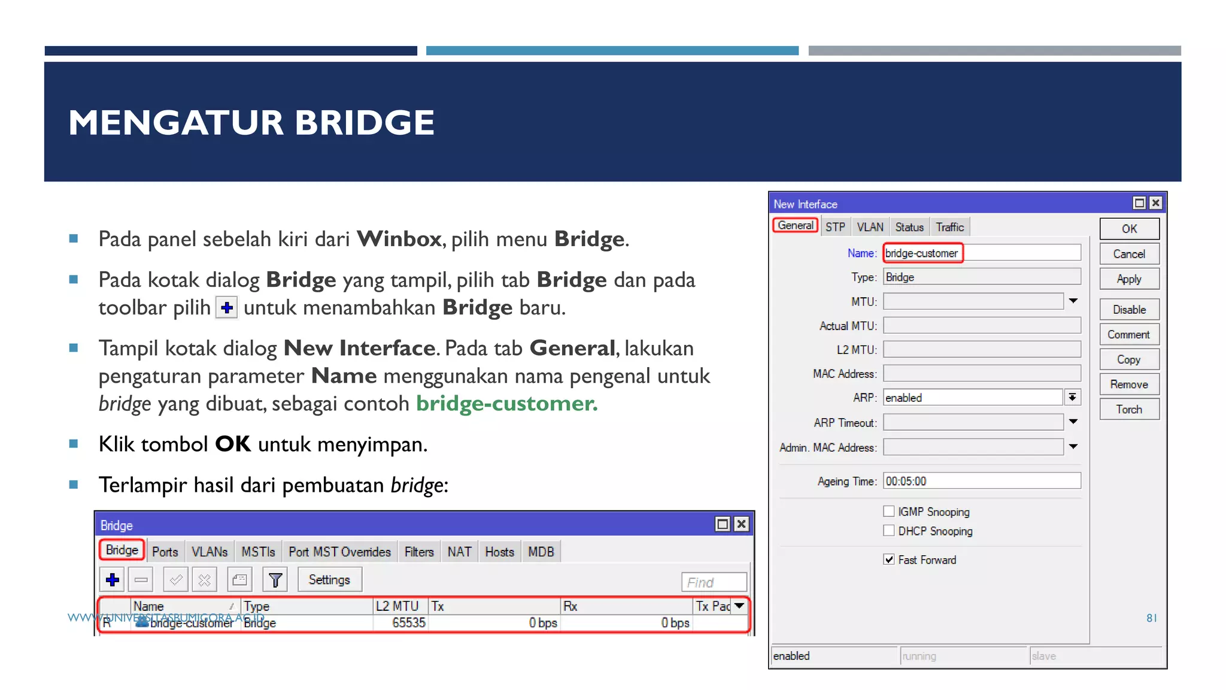Sort by the Type column header
The image size is (1226, 690).
pyautogui.click(x=307, y=606)
